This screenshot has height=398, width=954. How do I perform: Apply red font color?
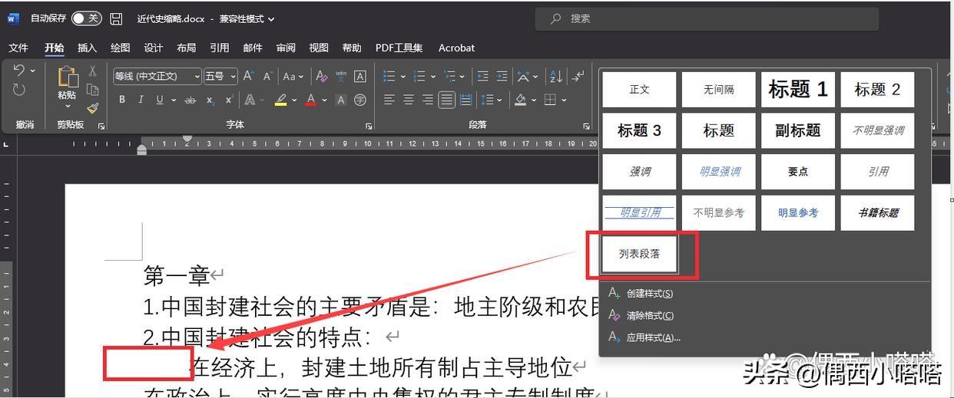(x=311, y=100)
